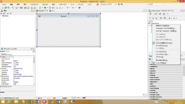Image resolution: width=185 pixels, height=104 pixels.
Task: Click the red record dot in the editor status bar
Action: [39, 98]
